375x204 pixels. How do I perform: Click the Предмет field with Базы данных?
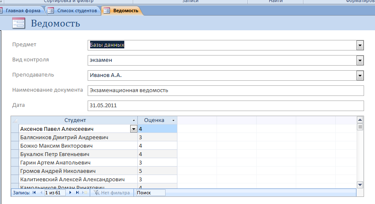[x=222, y=45]
